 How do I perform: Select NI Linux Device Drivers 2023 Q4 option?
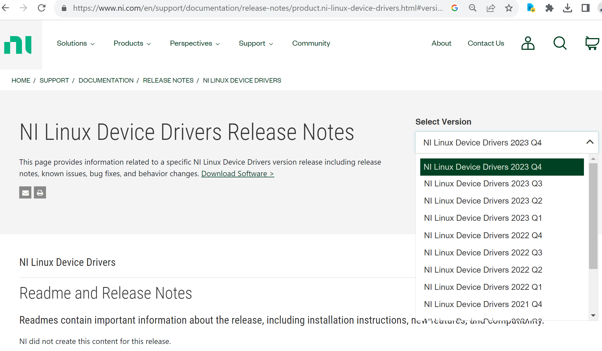click(502, 167)
